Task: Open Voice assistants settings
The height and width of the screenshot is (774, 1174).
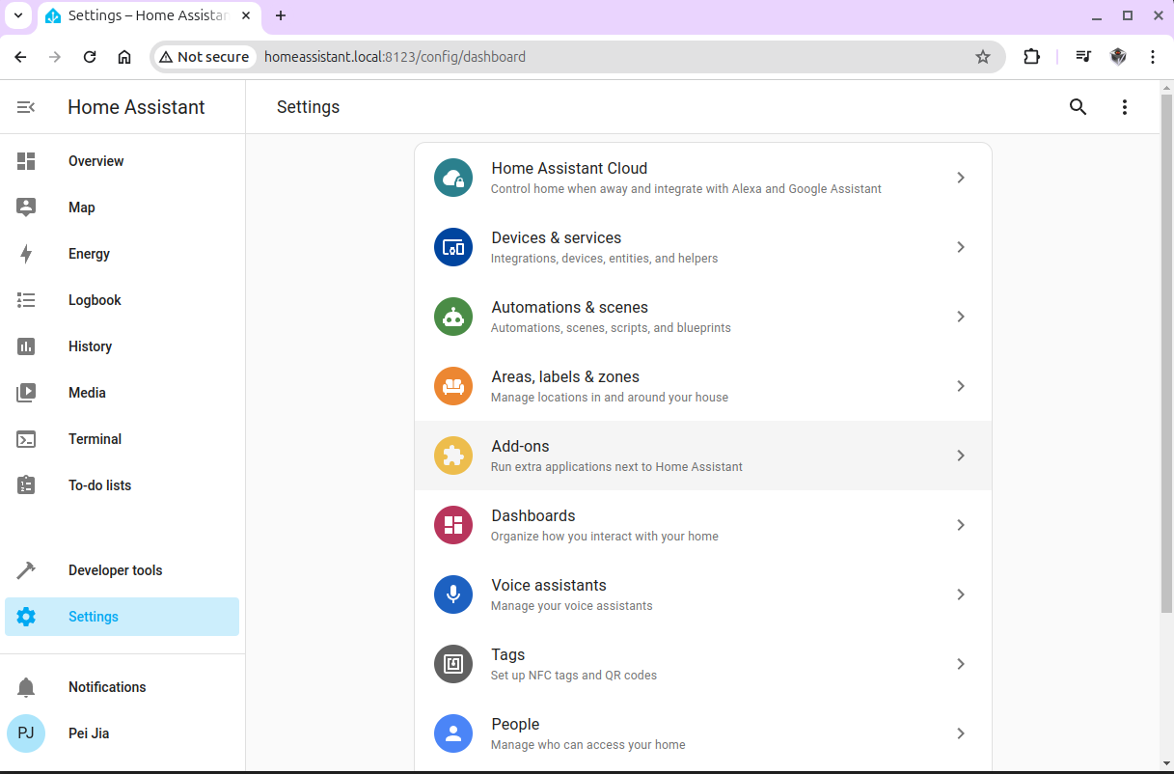Action: [x=703, y=594]
